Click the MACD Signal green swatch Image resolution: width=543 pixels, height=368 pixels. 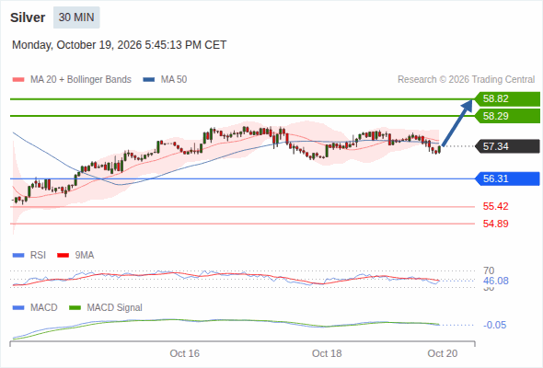(x=75, y=308)
